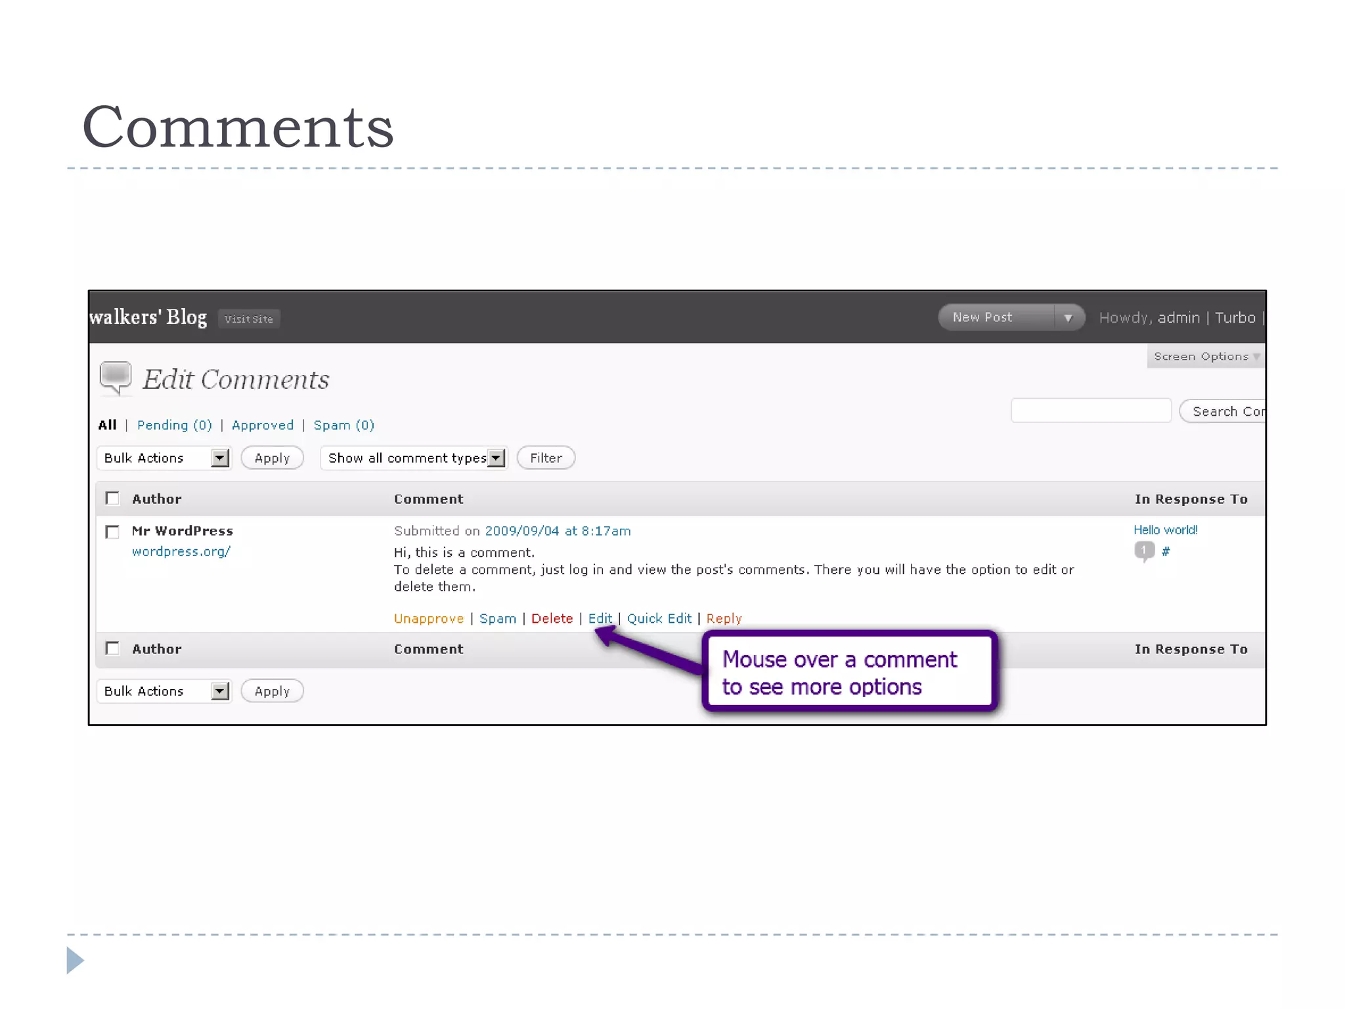Click the top In Response To header

(x=1191, y=499)
